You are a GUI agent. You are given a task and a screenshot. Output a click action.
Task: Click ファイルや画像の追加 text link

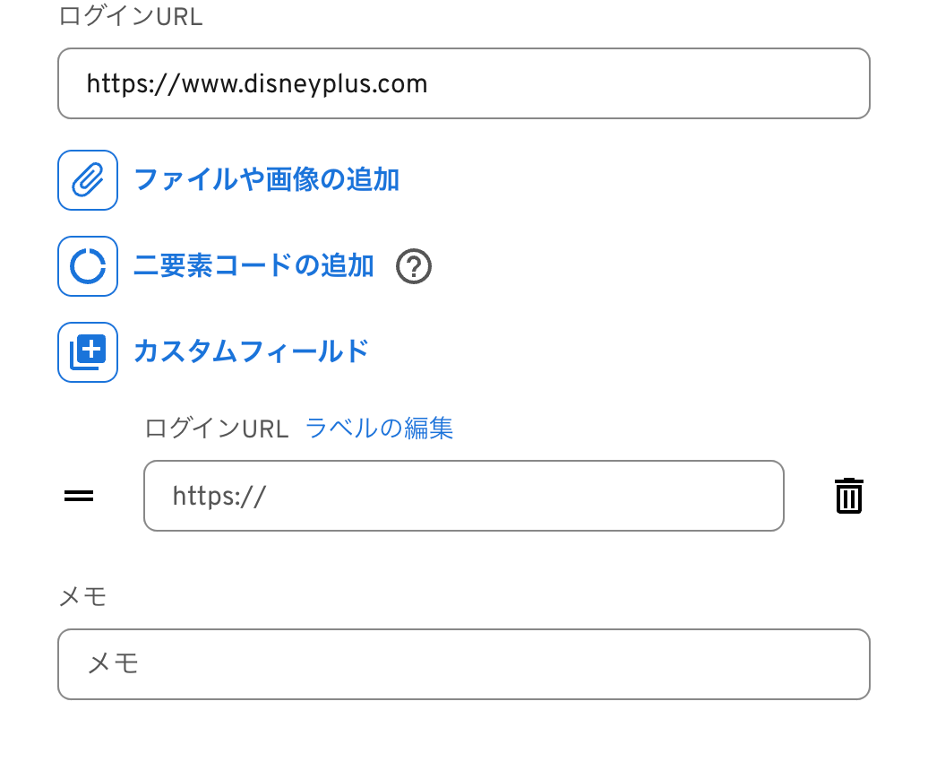pos(266,180)
